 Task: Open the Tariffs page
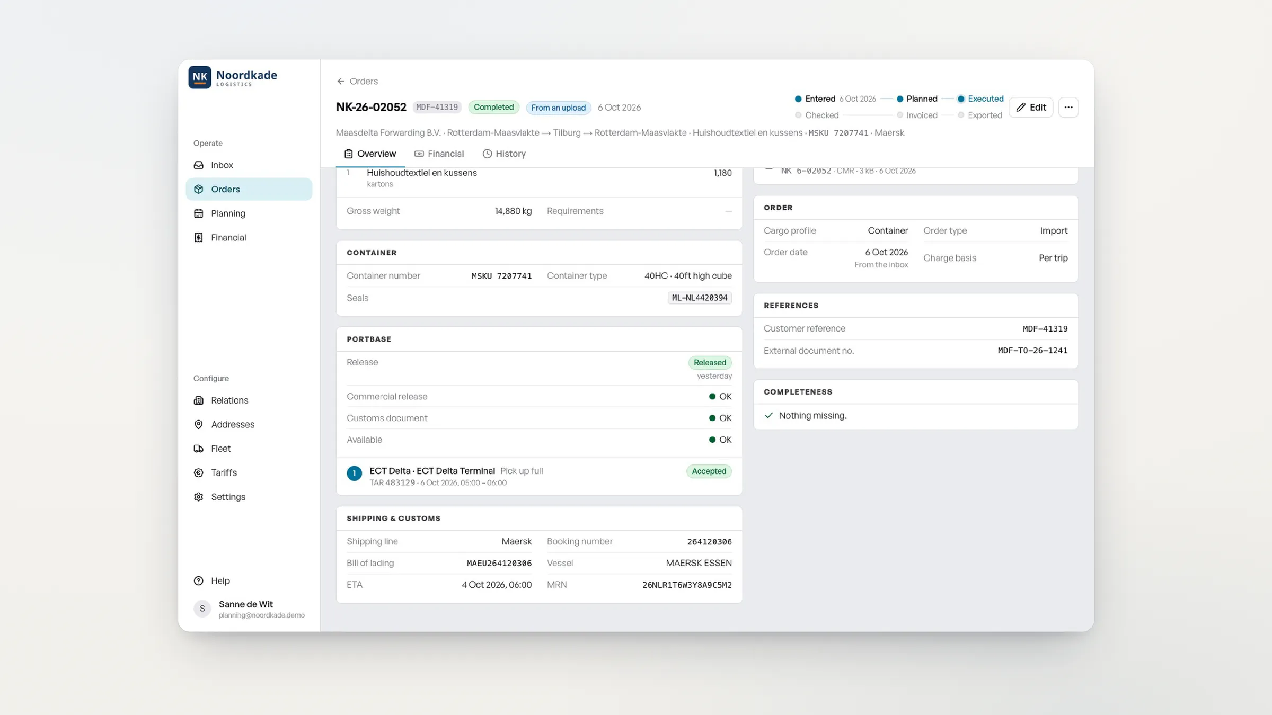click(249, 472)
